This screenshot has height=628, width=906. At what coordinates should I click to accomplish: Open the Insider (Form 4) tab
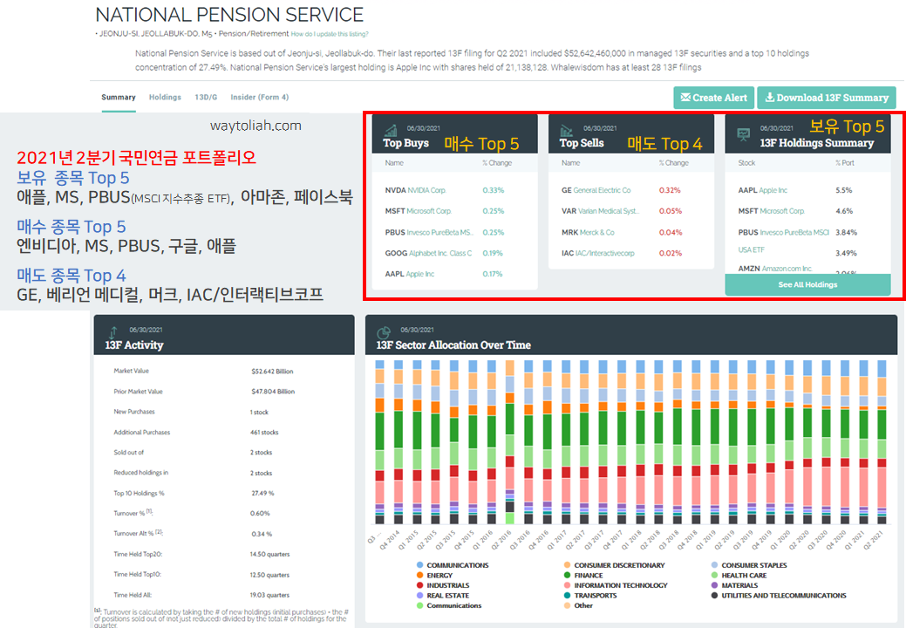coord(260,97)
